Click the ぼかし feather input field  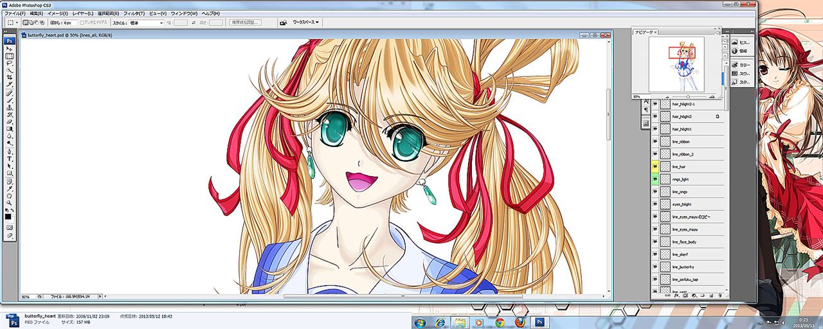coord(70,22)
